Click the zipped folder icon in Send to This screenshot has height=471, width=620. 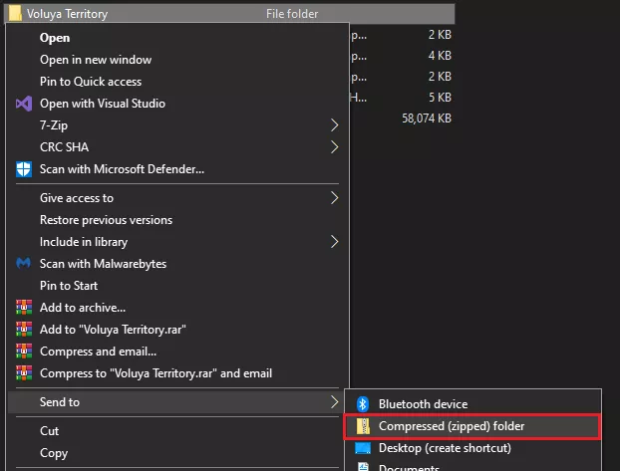pyautogui.click(x=364, y=426)
